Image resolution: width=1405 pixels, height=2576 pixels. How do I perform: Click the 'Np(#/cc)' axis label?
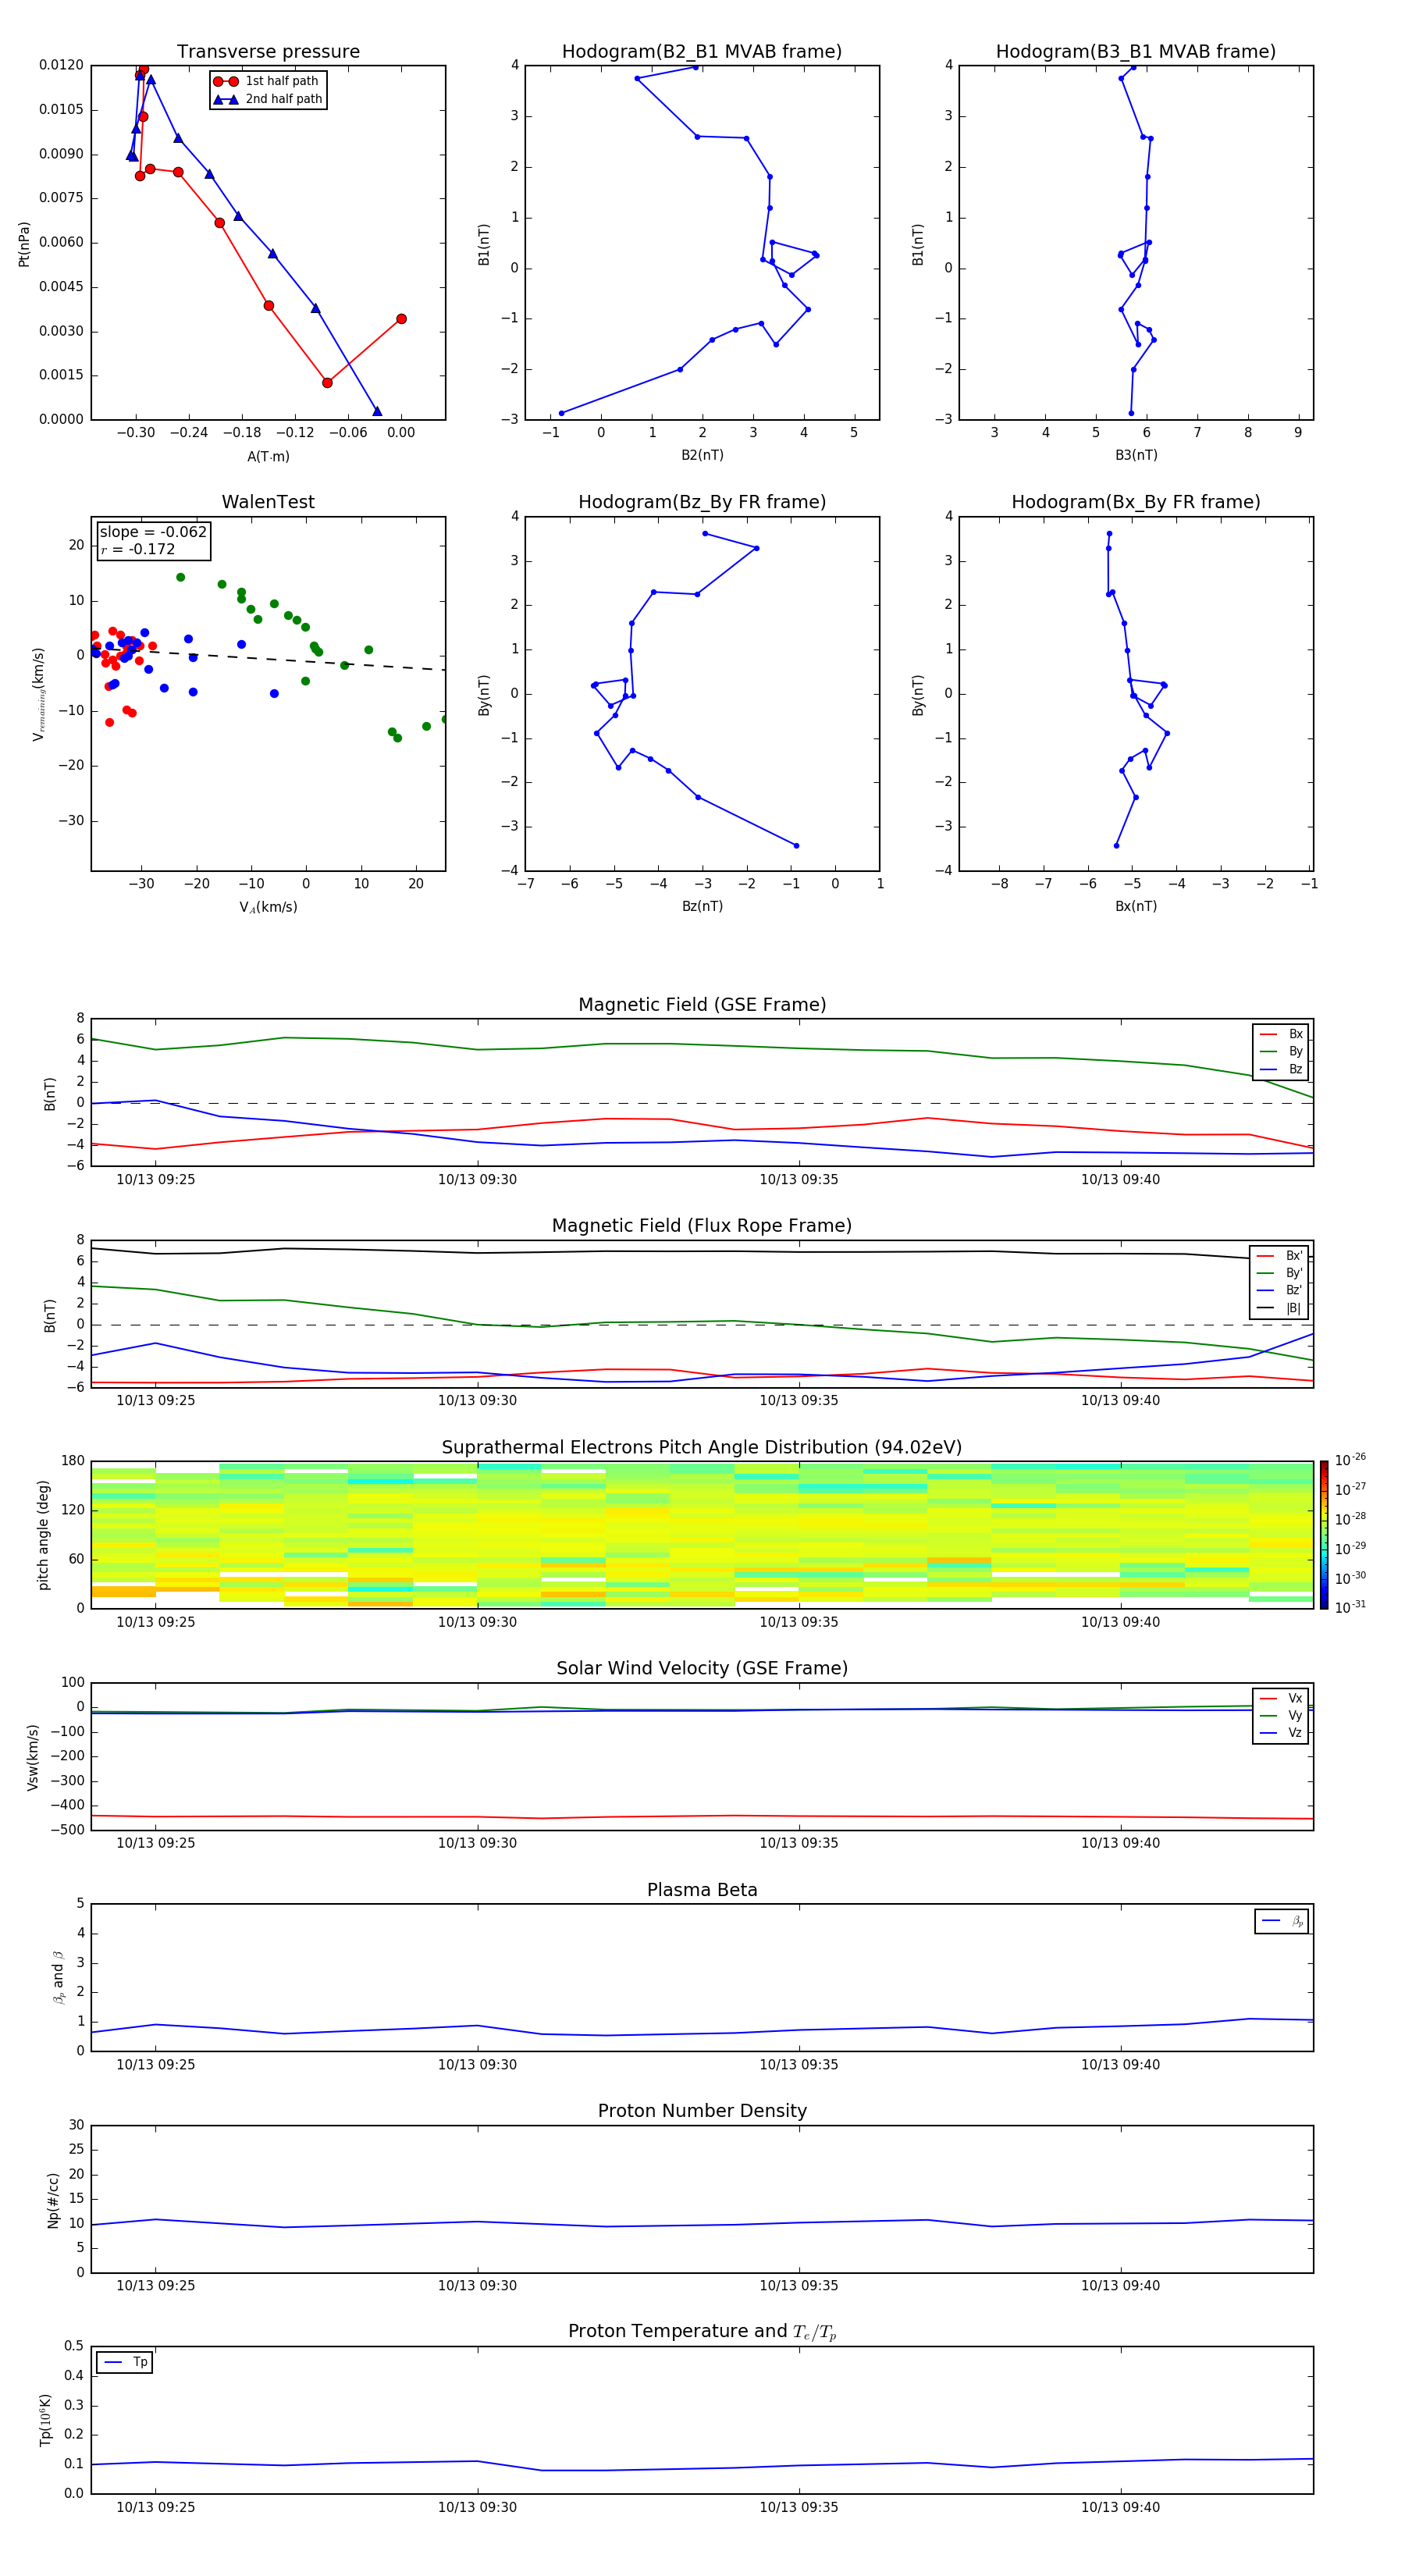53,2200
